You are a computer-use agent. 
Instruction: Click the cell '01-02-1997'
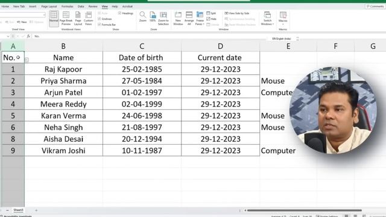pyautogui.click(x=142, y=92)
